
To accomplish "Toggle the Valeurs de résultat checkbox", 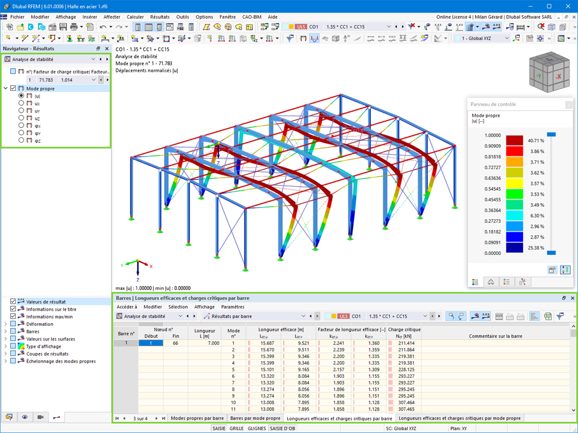I will point(14,301).
